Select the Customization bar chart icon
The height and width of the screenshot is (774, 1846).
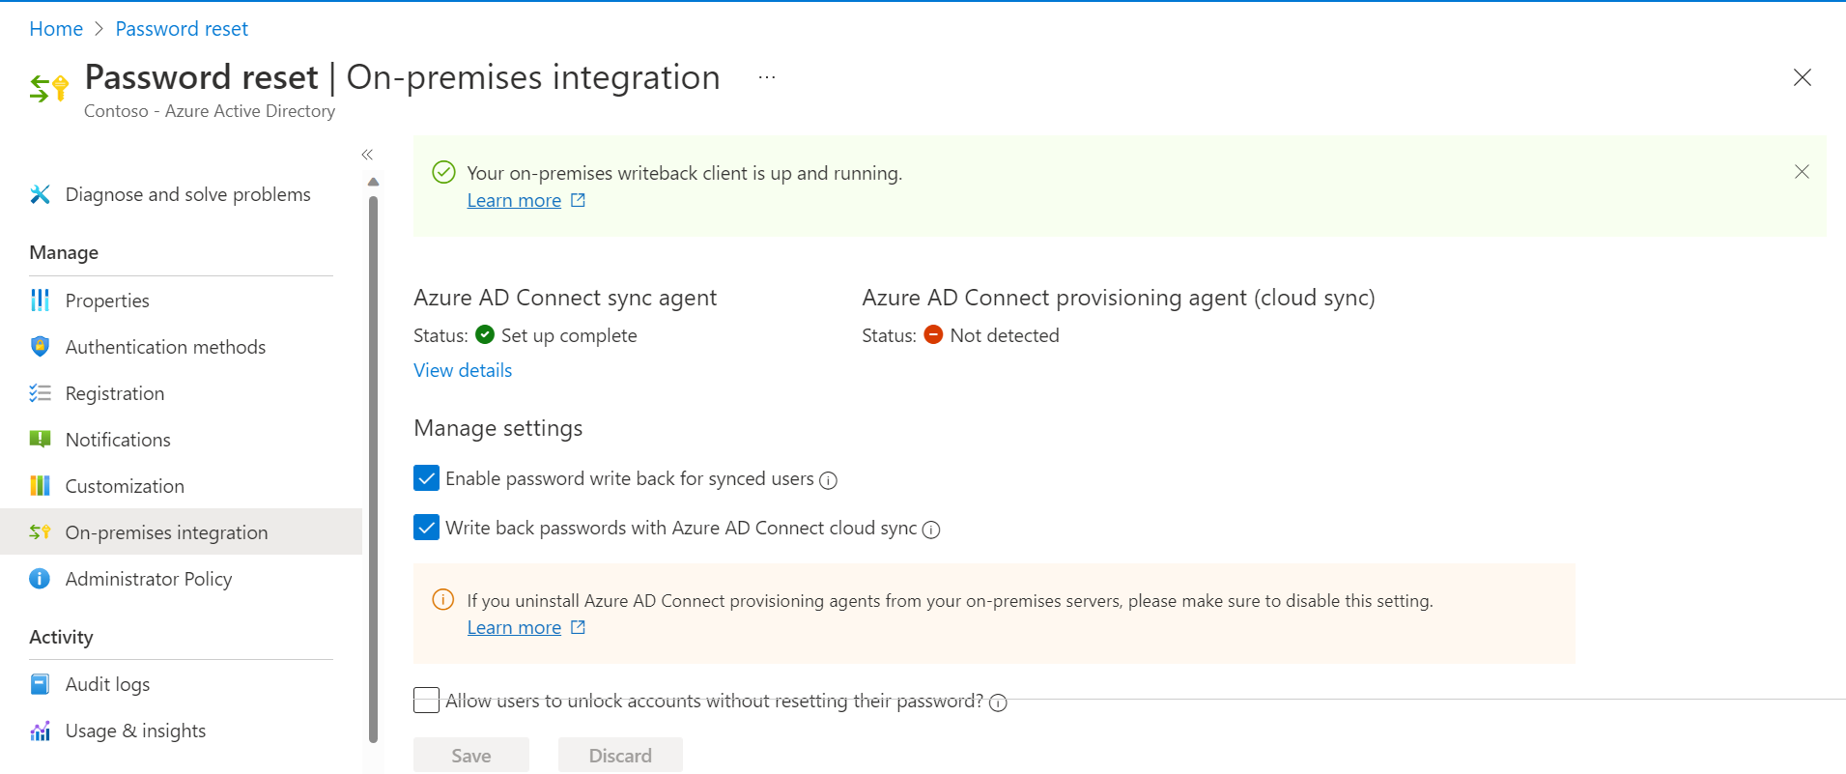point(40,485)
